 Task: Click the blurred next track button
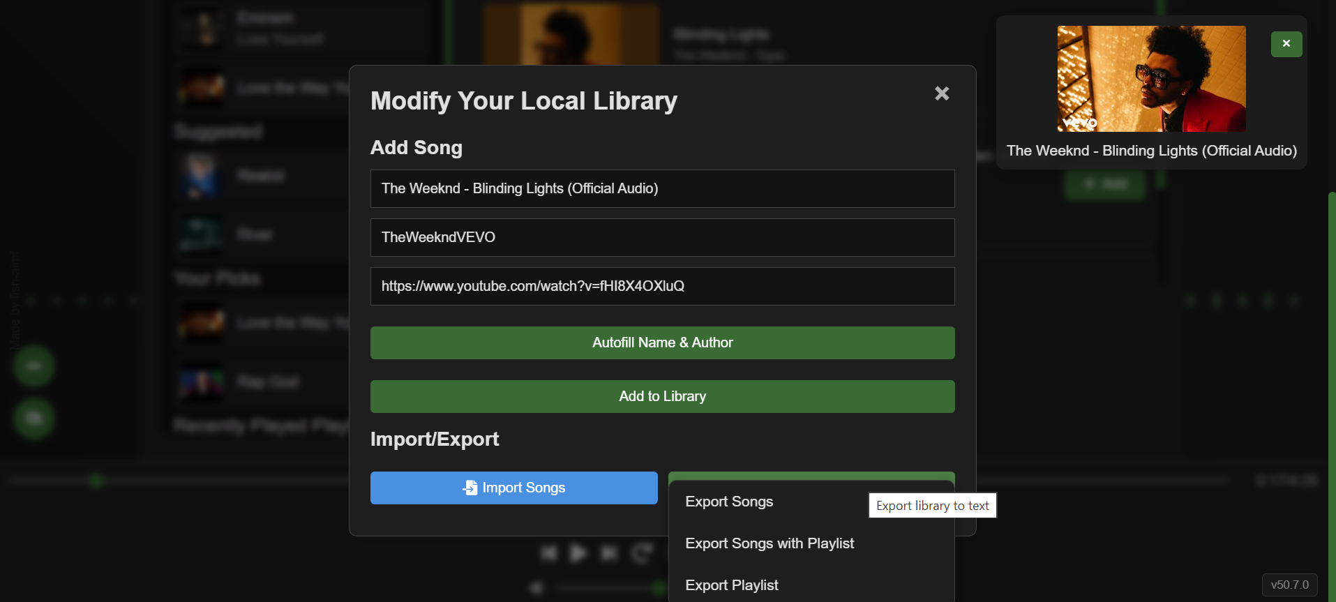(609, 553)
